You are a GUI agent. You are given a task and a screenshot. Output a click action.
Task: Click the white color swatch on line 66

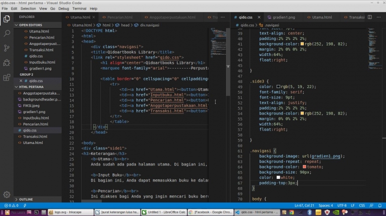point(278,177)
